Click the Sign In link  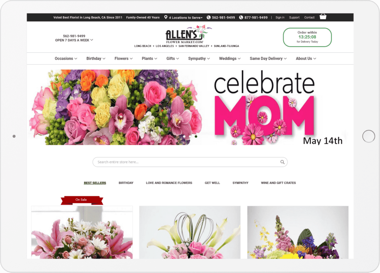[x=280, y=17]
